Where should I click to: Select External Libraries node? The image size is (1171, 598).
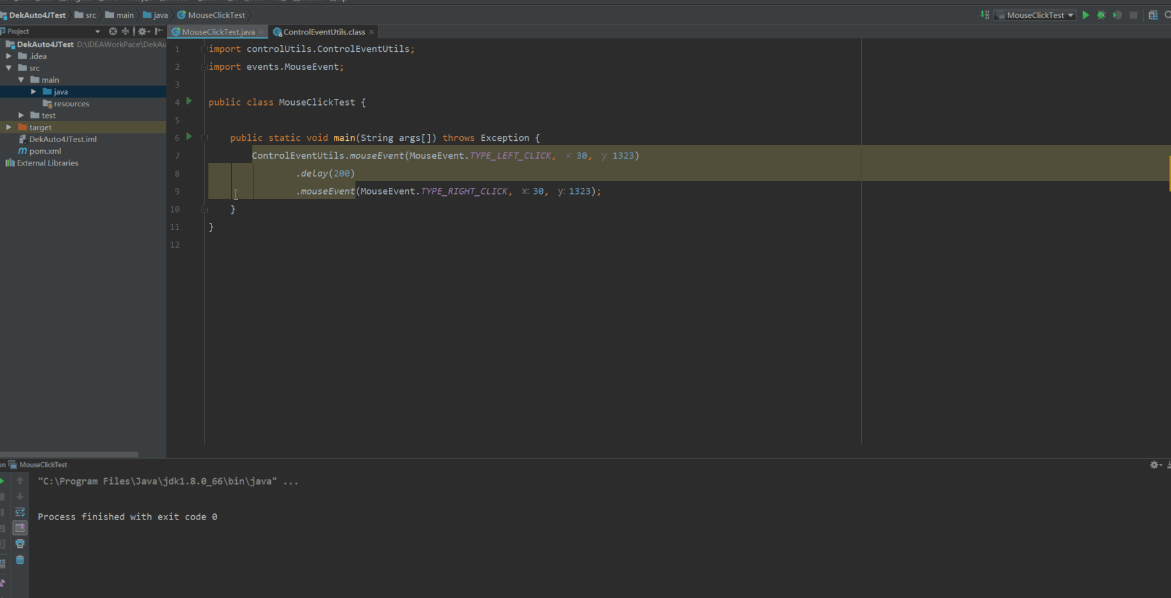click(x=42, y=163)
